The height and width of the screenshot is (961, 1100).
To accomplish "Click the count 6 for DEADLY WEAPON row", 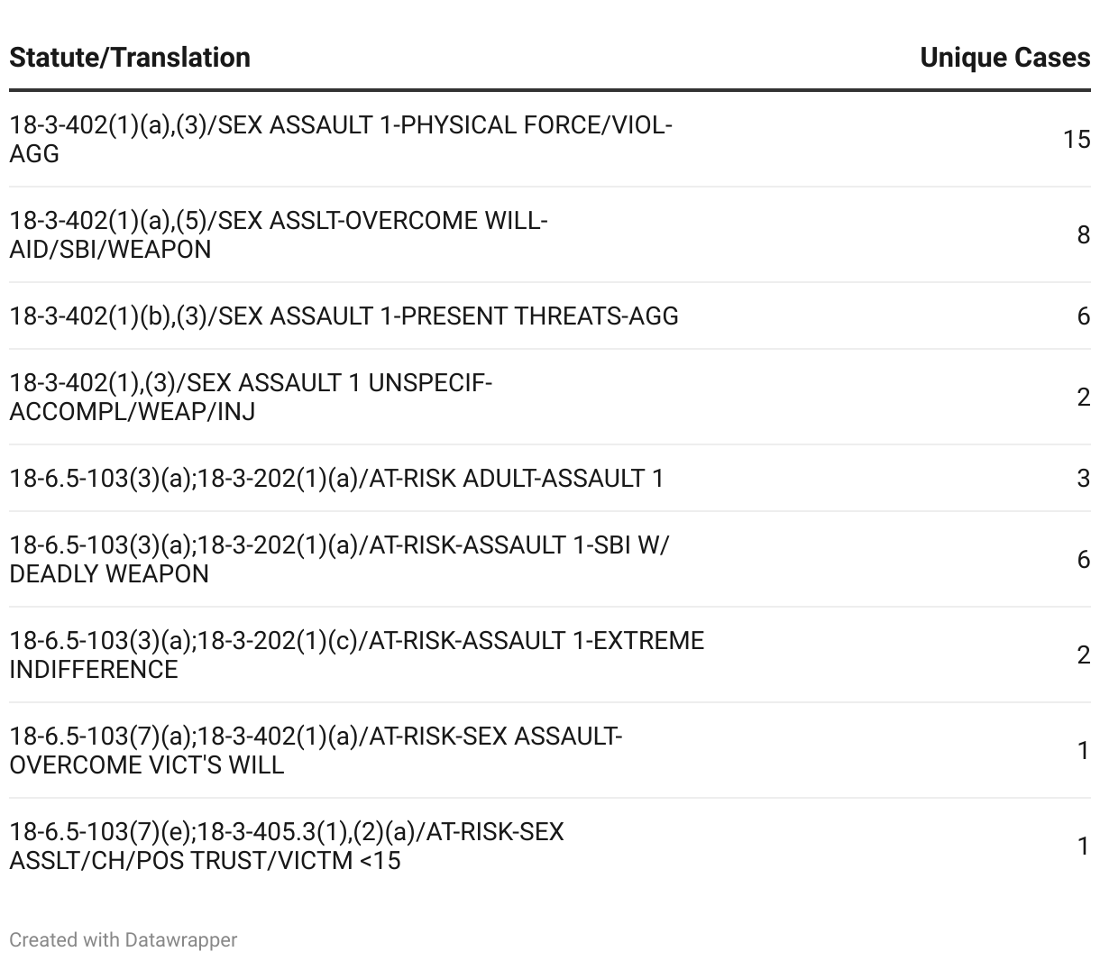I will coord(1083,560).
